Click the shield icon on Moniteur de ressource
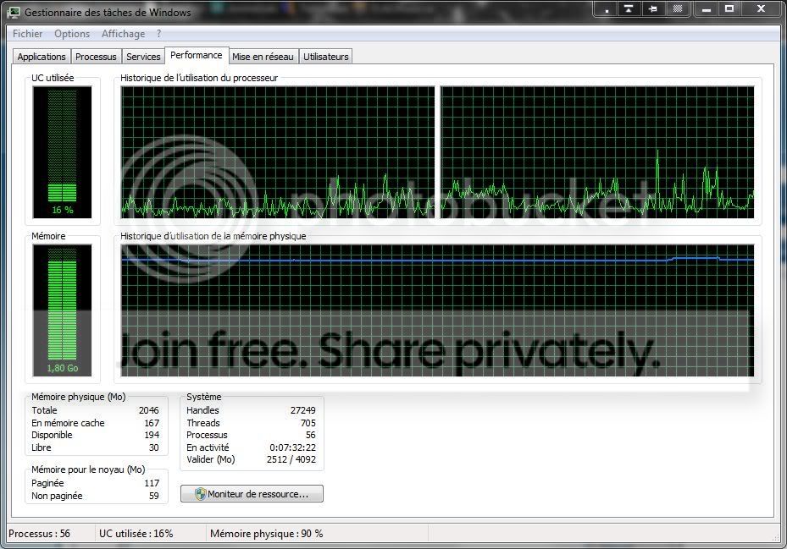Image resolution: width=787 pixels, height=549 pixels. 200,494
